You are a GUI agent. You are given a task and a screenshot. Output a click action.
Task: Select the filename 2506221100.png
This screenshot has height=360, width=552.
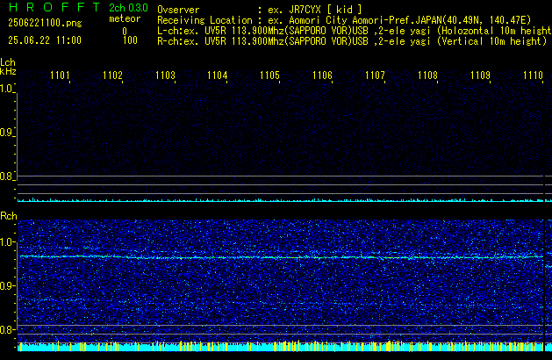tap(45, 23)
